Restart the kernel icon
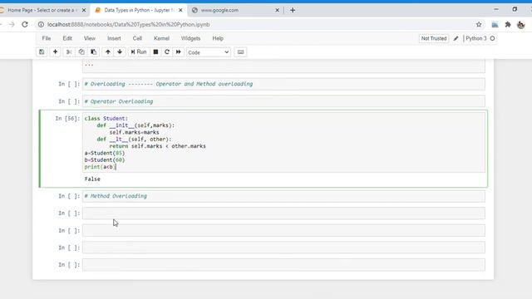 (167, 52)
